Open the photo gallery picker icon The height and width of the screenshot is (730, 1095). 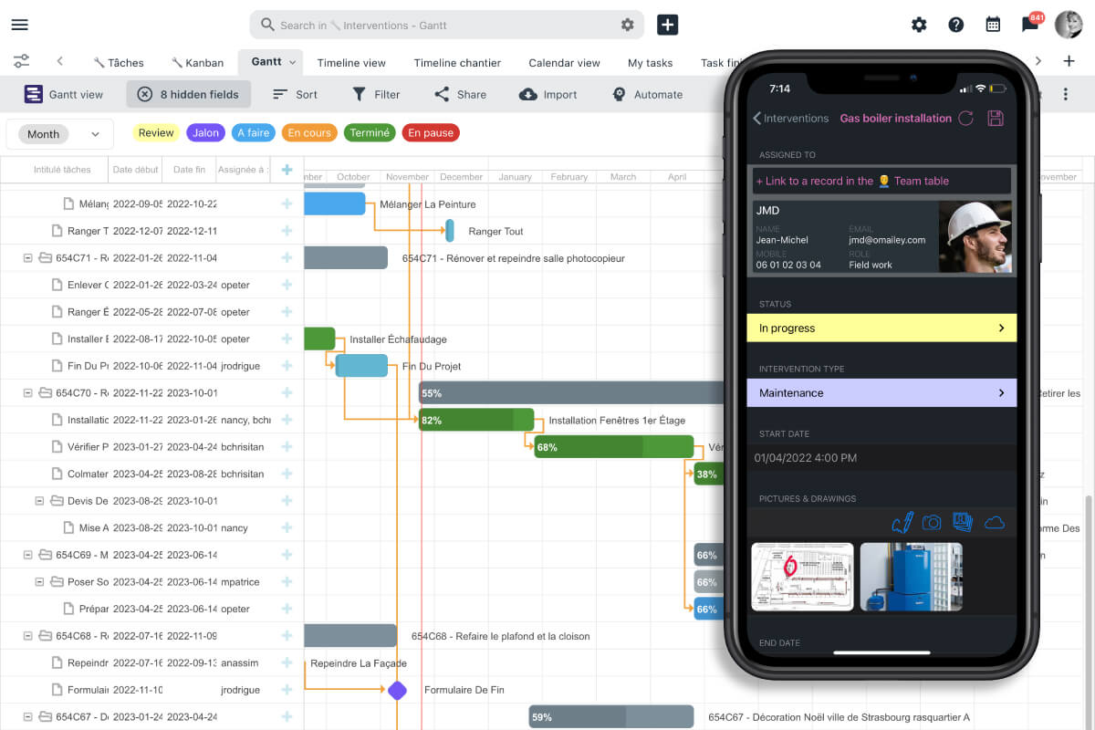(963, 521)
